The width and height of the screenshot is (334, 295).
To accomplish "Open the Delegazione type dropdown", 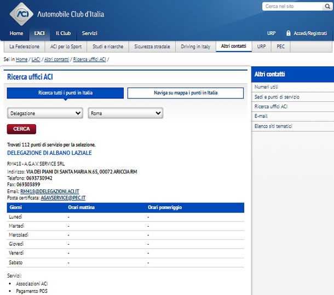I will click(45, 113).
